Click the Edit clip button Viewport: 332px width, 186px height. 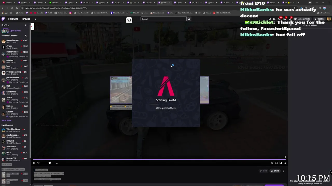click(263, 171)
